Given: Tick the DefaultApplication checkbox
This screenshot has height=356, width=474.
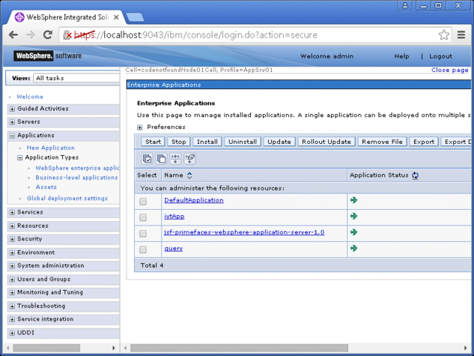Looking at the screenshot, I should coord(144,201).
